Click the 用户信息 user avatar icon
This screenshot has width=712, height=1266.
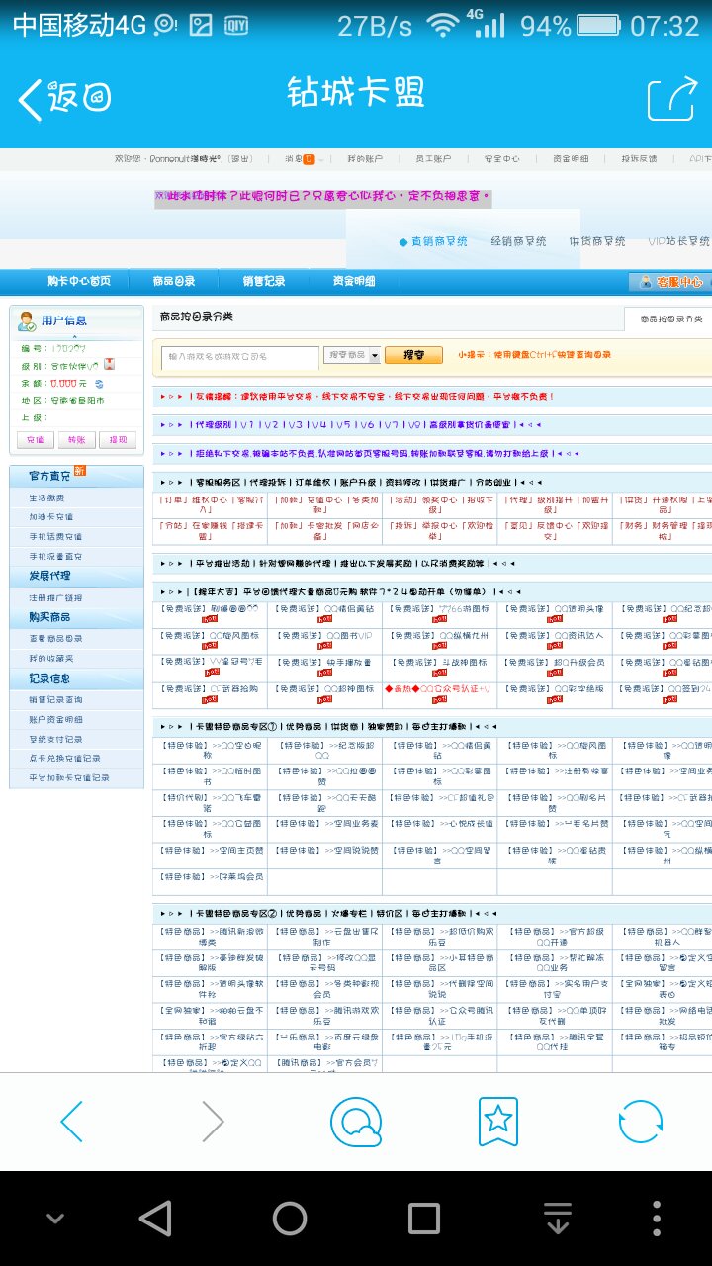pyautogui.click(x=27, y=320)
